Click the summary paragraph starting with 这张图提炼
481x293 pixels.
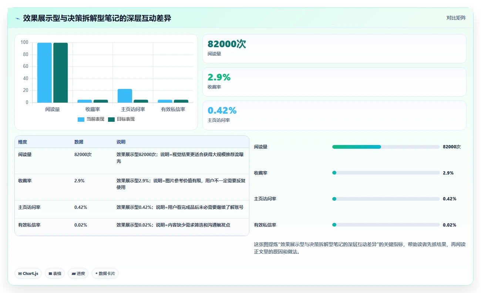(360, 248)
